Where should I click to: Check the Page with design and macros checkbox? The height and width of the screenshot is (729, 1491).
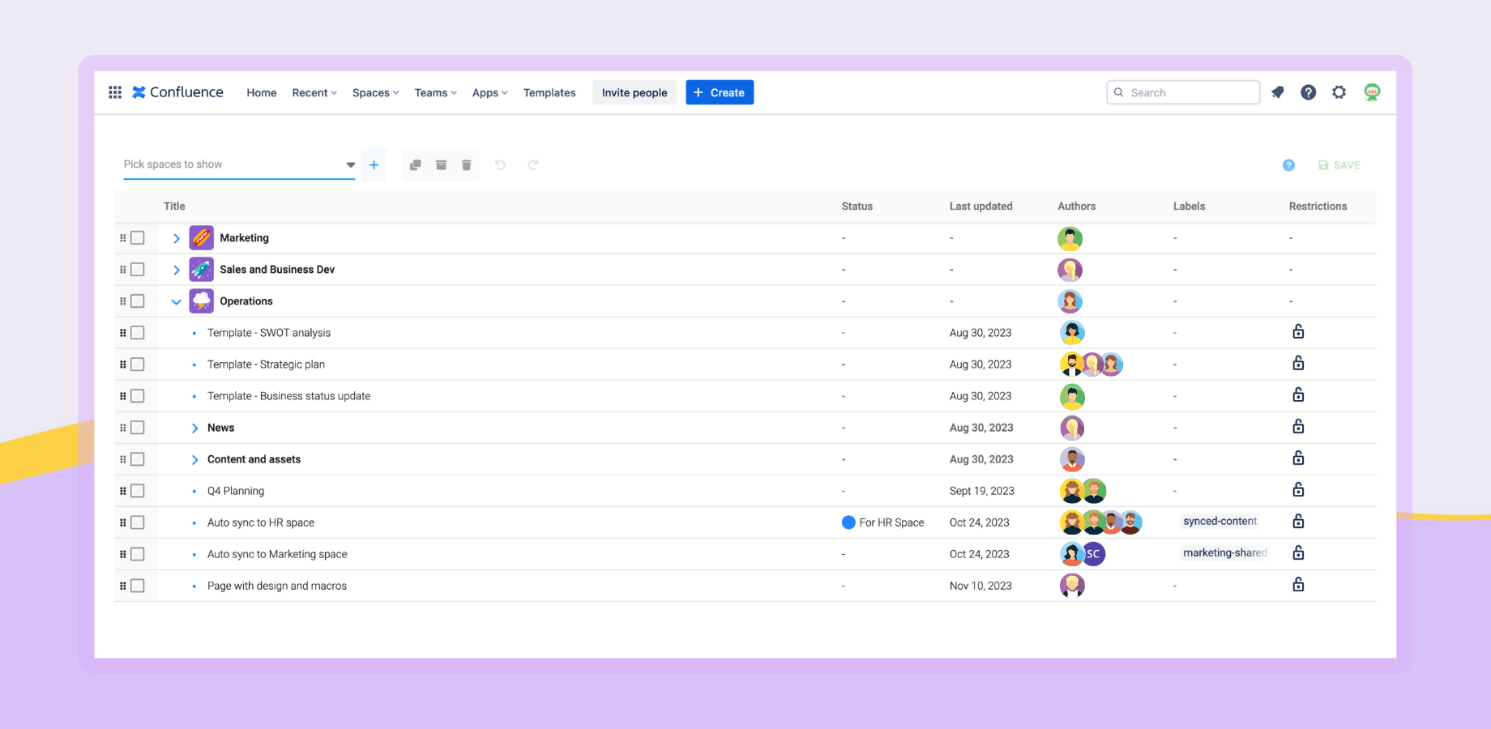(x=138, y=586)
